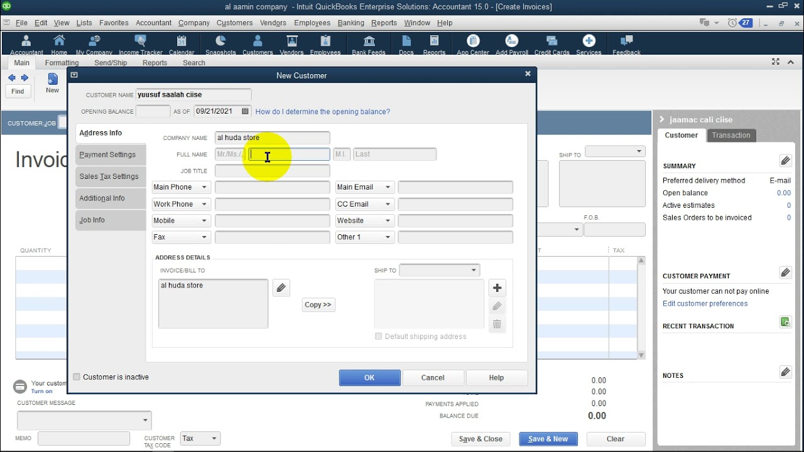Screen dimensions: 804x452
Task: Click into the Job Title field
Action: [272, 171]
